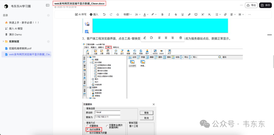The height and width of the screenshot is (135, 274).
Task: Align image left in floating toolbar
Action: (159, 38)
